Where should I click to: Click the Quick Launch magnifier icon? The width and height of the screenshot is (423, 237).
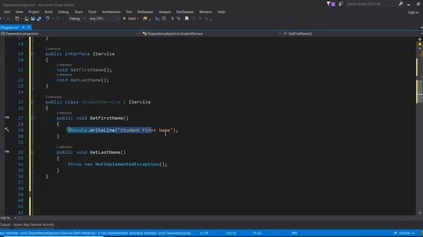tap(401, 4)
